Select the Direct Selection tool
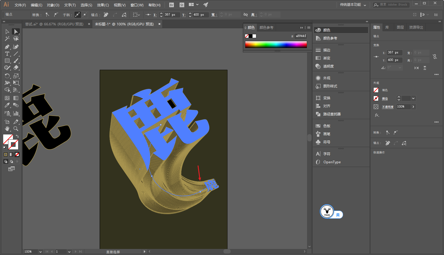The image size is (444, 255). coord(16,31)
